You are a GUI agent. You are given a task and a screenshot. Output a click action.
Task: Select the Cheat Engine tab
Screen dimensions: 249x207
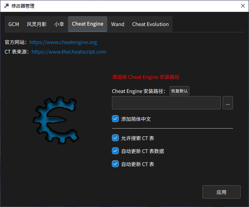point(87,24)
